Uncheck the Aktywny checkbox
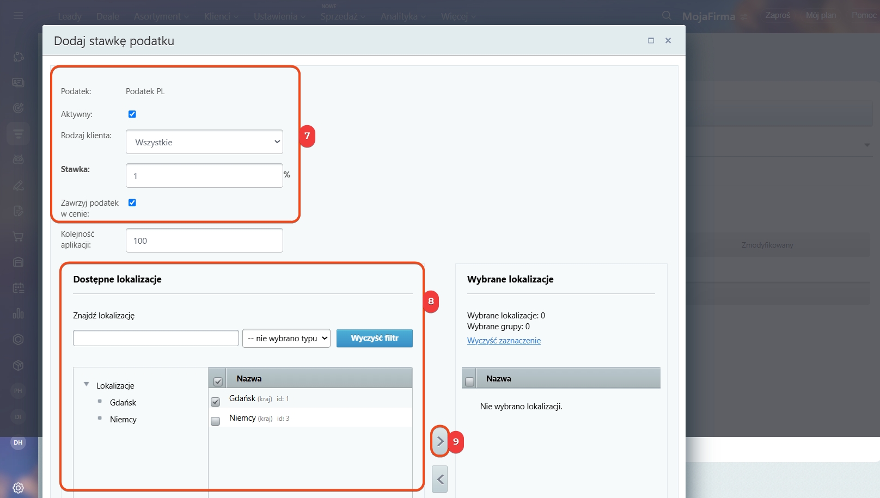This screenshot has width=880, height=498. click(x=132, y=114)
